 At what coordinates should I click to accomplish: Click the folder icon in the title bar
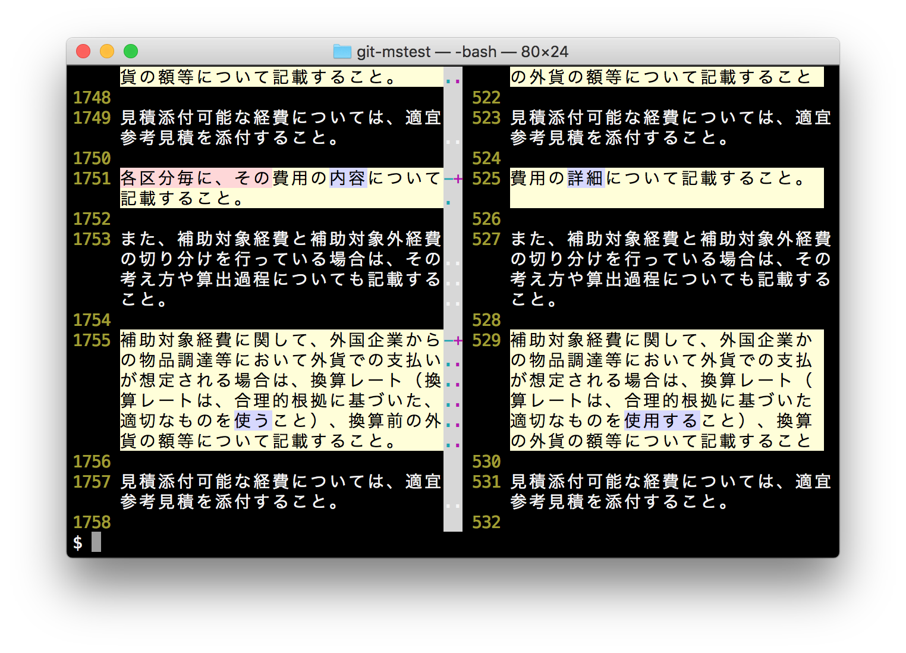click(342, 52)
